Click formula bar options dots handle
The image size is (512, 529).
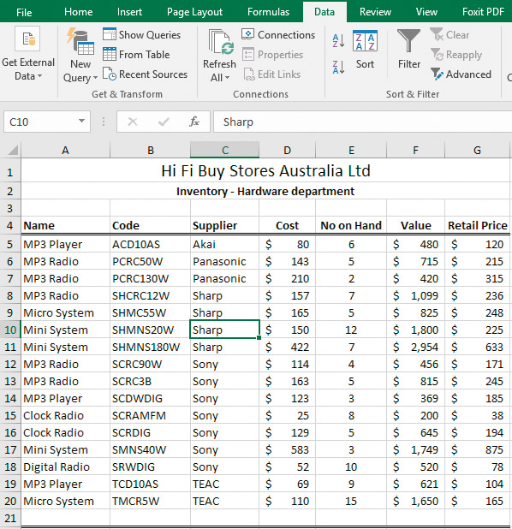point(104,122)
